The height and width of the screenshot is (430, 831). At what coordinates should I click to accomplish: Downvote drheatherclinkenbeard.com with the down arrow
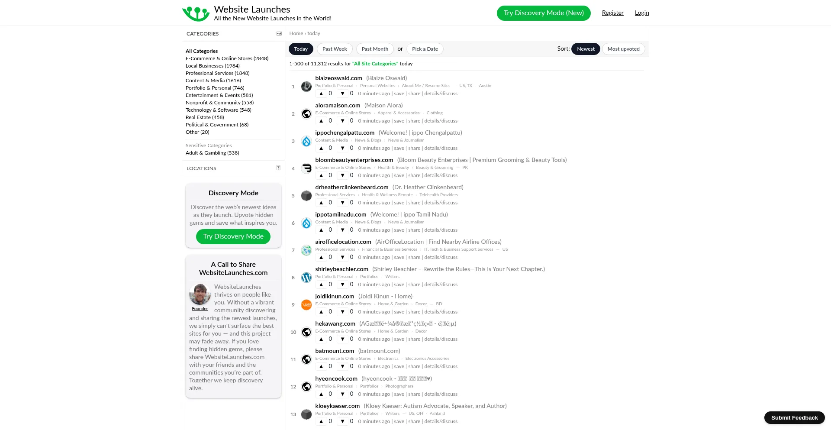pos(342,203)
